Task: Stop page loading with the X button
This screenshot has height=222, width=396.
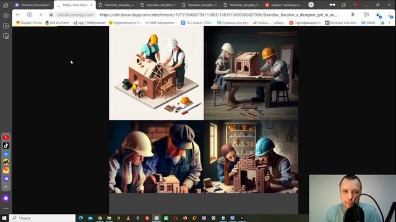Action: [x=41, y=15]
